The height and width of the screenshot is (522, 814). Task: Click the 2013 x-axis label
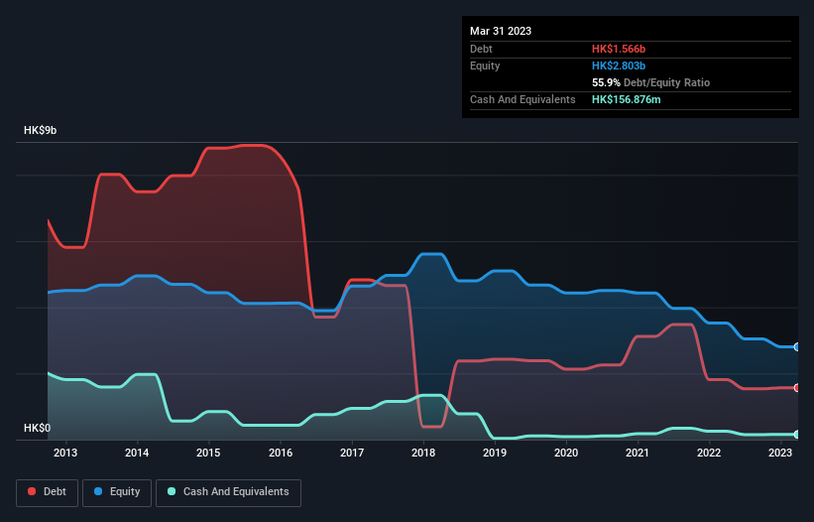coord(65,453)
